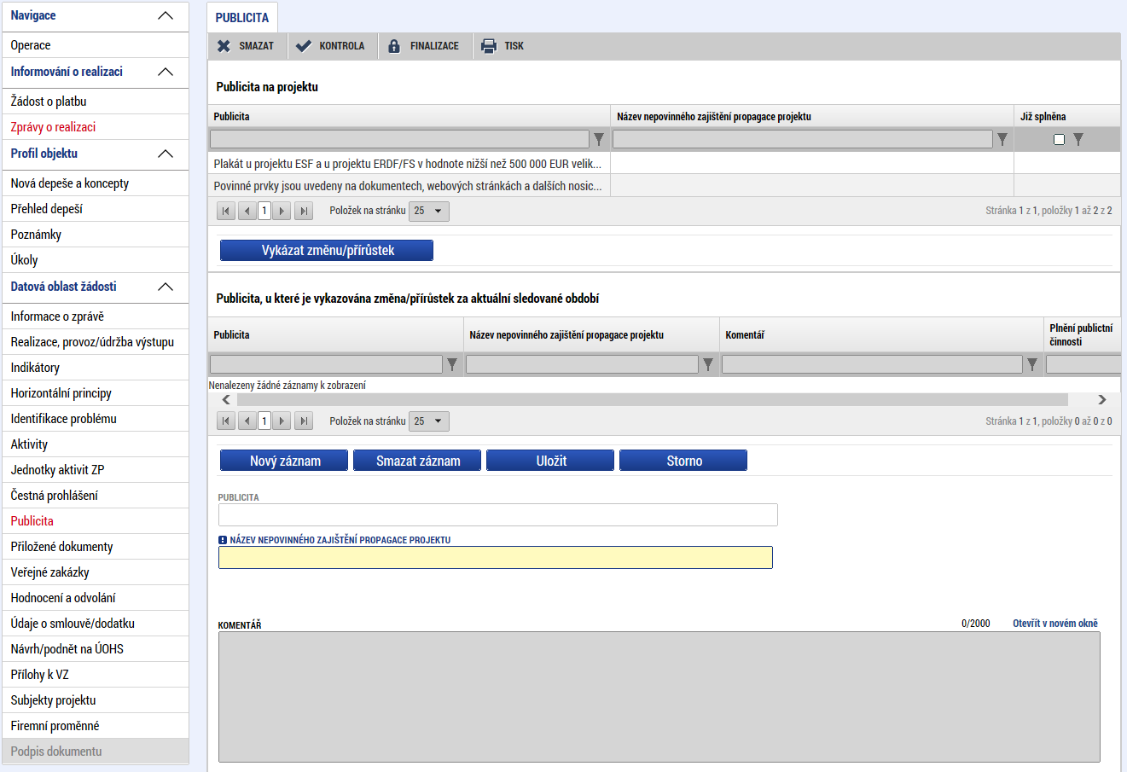
Task: Open filter funnel for lower Publicita column
Action: pyautogui.click(x=452, y=364)
